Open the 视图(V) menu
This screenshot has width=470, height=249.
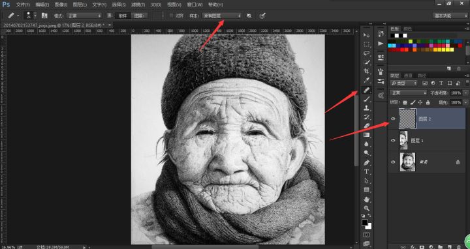tap(174, 5)
